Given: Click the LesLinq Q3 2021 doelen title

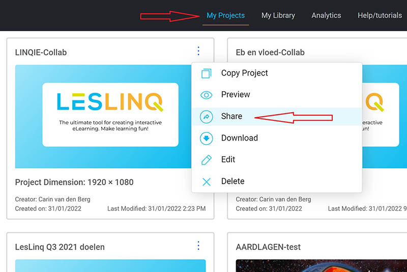Looking at the screenshot, I should [60, 247].
